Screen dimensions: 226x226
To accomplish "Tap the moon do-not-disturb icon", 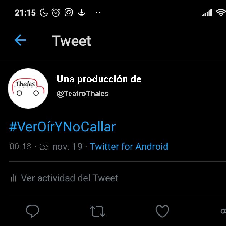I will tap(44, 12).
